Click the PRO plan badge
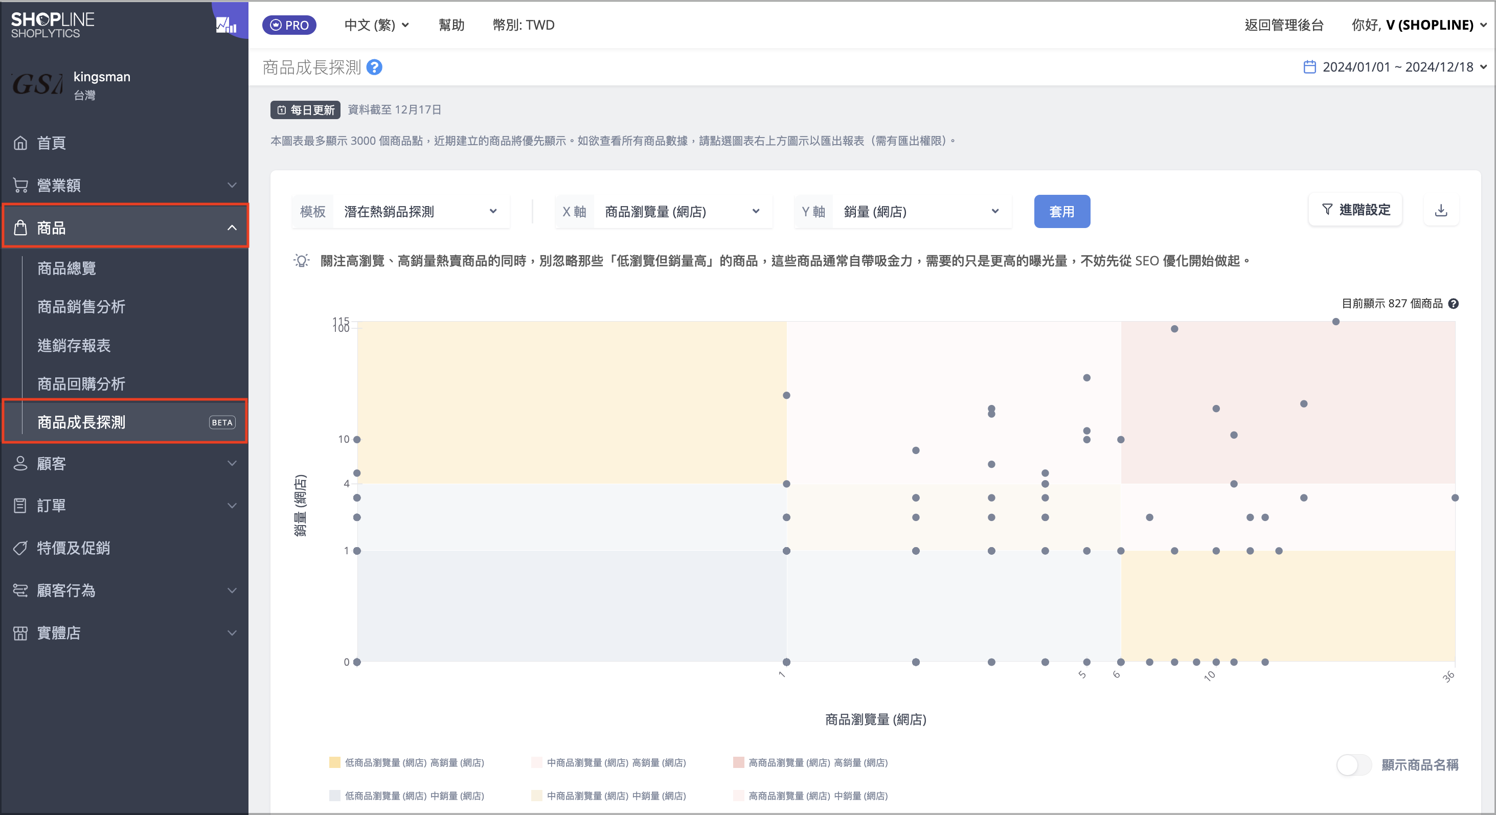Image resolution: width=1496 pixels, height=815 pixels. point(289,25)
